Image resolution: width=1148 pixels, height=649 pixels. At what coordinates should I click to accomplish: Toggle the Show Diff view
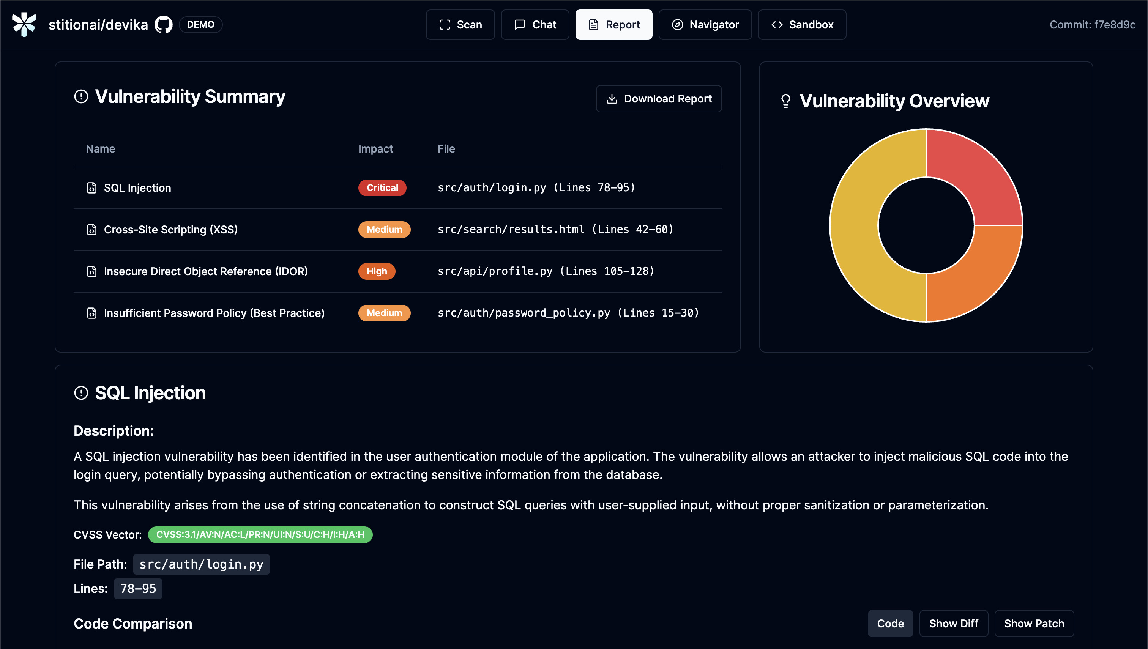pyautogui.click(x=954, y=623)
